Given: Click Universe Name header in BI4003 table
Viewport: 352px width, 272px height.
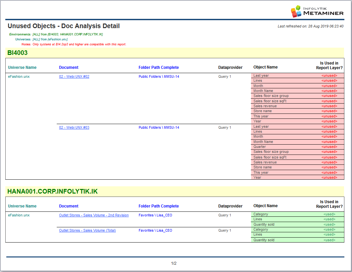Looking at the screenshot, I should click(22, 68).
